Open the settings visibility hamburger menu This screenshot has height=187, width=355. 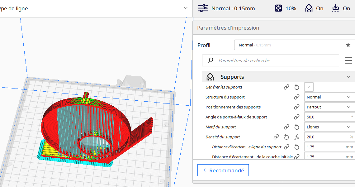(x=348, y=60)
